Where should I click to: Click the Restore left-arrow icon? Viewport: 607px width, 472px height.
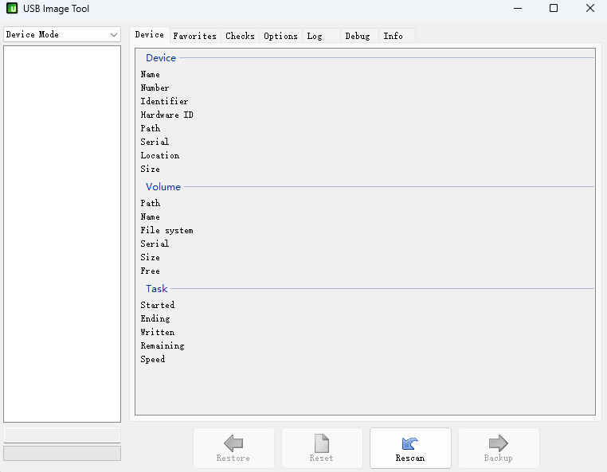click(233, 443)
